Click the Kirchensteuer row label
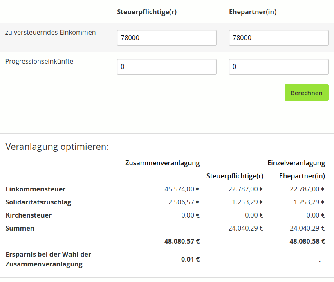 point(29,215)
